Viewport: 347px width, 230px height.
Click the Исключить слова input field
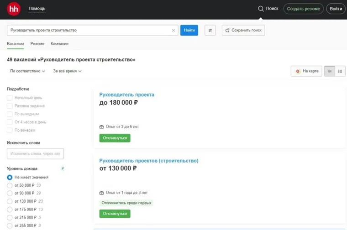[36, 153]
